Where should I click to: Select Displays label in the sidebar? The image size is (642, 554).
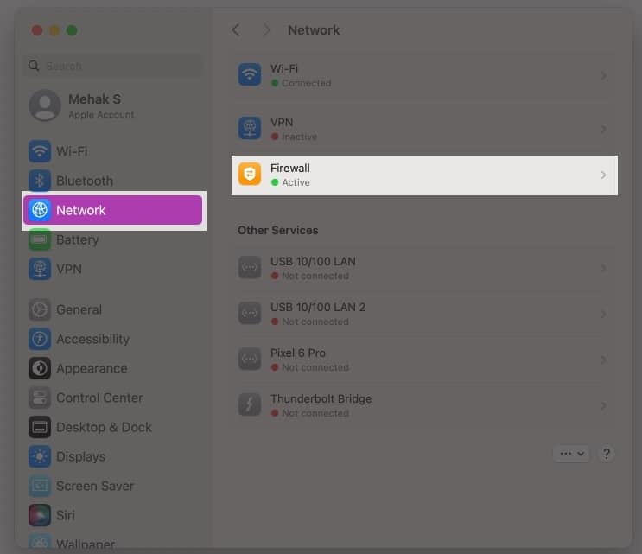click(x=80, y=456)
